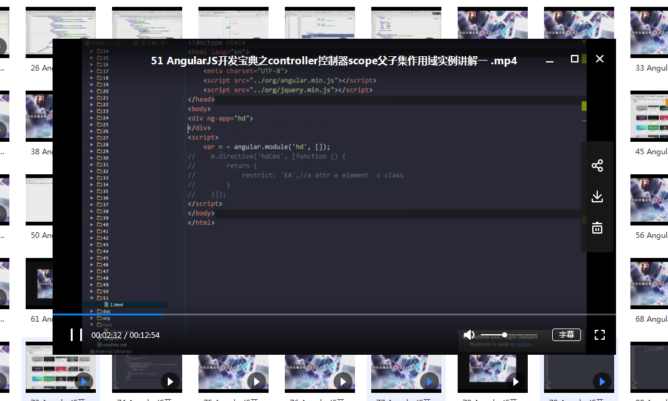Open the video thumbnail labeled 68 Angul

click(x=649, y=283)
